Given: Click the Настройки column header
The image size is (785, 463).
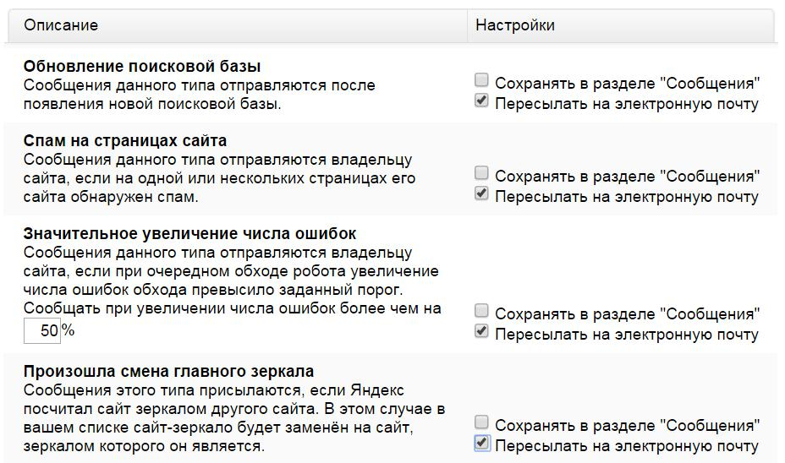Looking at the screenshot, I should (x=623, y=25).
